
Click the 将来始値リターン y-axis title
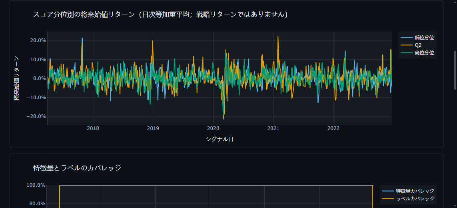pos(17,78)
